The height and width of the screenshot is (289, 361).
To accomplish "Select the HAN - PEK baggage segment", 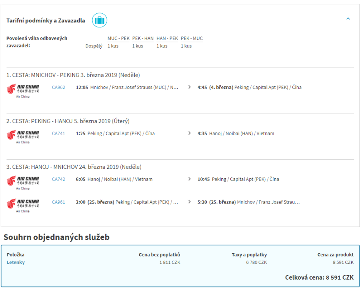I will coord(167,38).
